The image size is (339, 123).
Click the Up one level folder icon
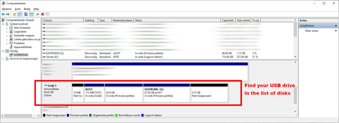(x=15, y=14)
